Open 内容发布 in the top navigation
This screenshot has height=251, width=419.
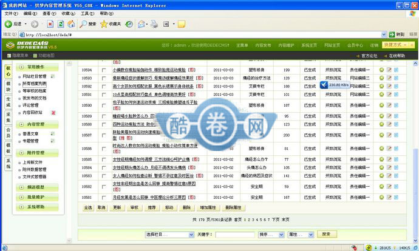click(x=263, y=45)
